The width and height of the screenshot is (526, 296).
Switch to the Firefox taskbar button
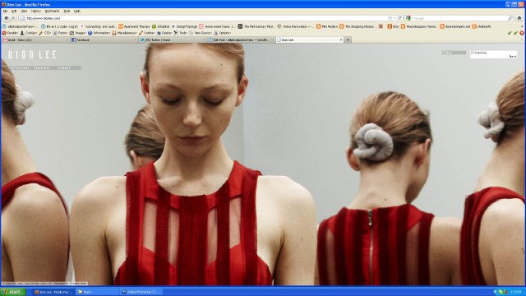[x=53, y=292]
